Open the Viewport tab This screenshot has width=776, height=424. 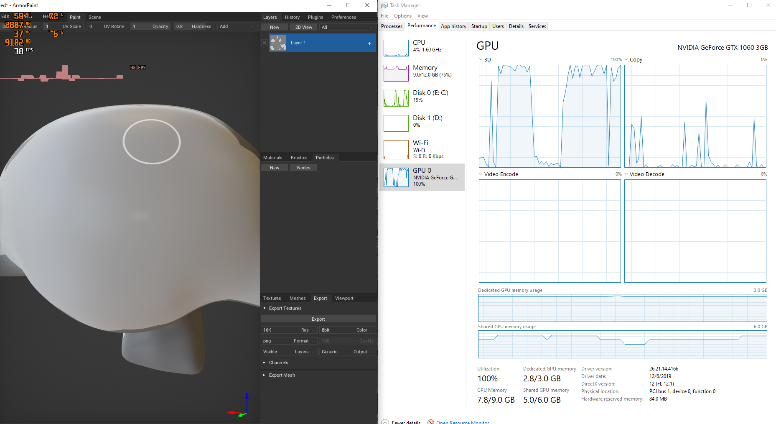[344, 298]
